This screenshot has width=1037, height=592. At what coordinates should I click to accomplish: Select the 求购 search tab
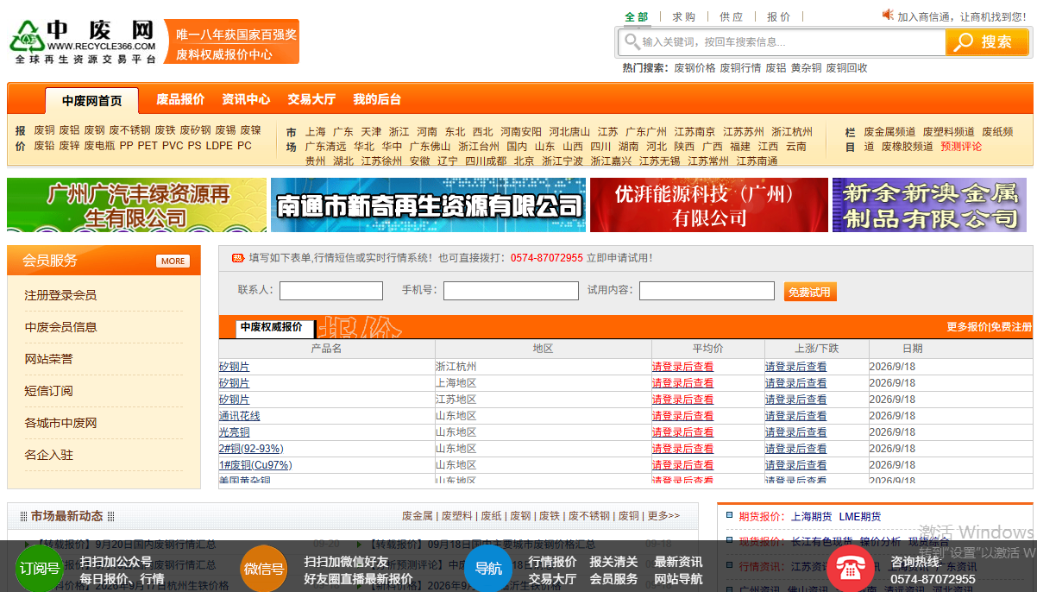click(684, 16)
